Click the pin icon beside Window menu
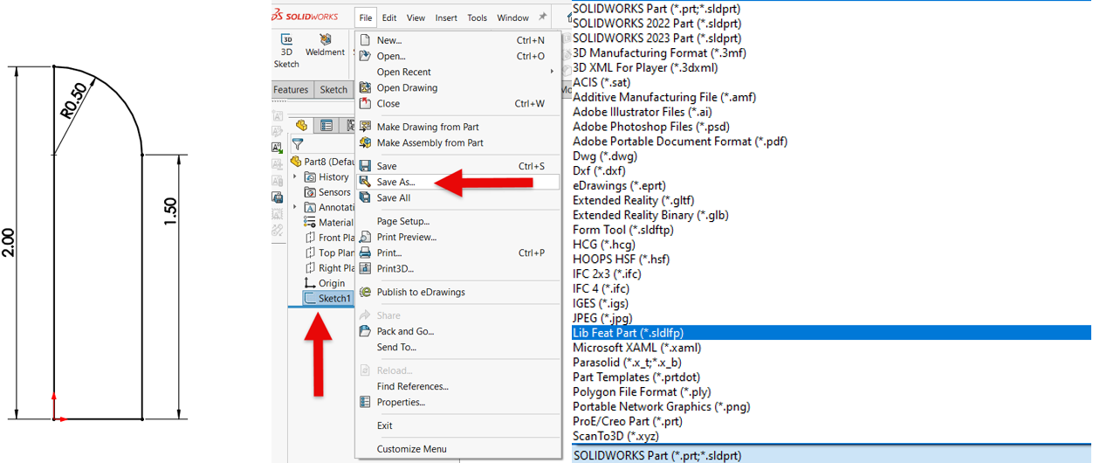The height and width of the screenshot is (463, 1093). click(x=543, y=17)
